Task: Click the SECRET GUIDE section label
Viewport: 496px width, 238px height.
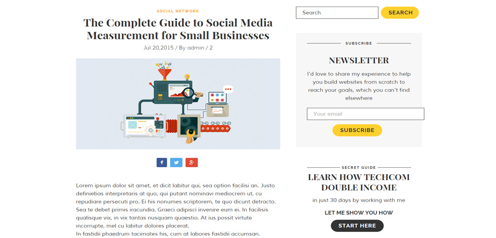Action: tap(359, 168)
